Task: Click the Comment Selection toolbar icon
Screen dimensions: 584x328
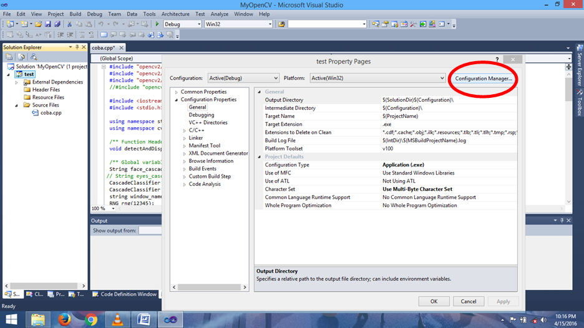Action: click(82, 35)
